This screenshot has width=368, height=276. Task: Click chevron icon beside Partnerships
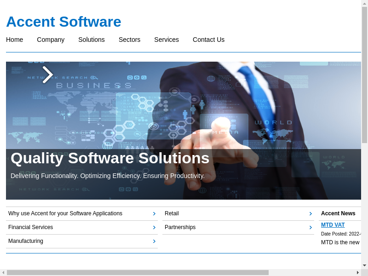(x=310, y=227)
